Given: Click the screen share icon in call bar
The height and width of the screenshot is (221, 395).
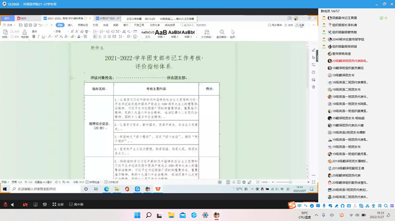Looking at the screenshot, I should tap(36, 205).
